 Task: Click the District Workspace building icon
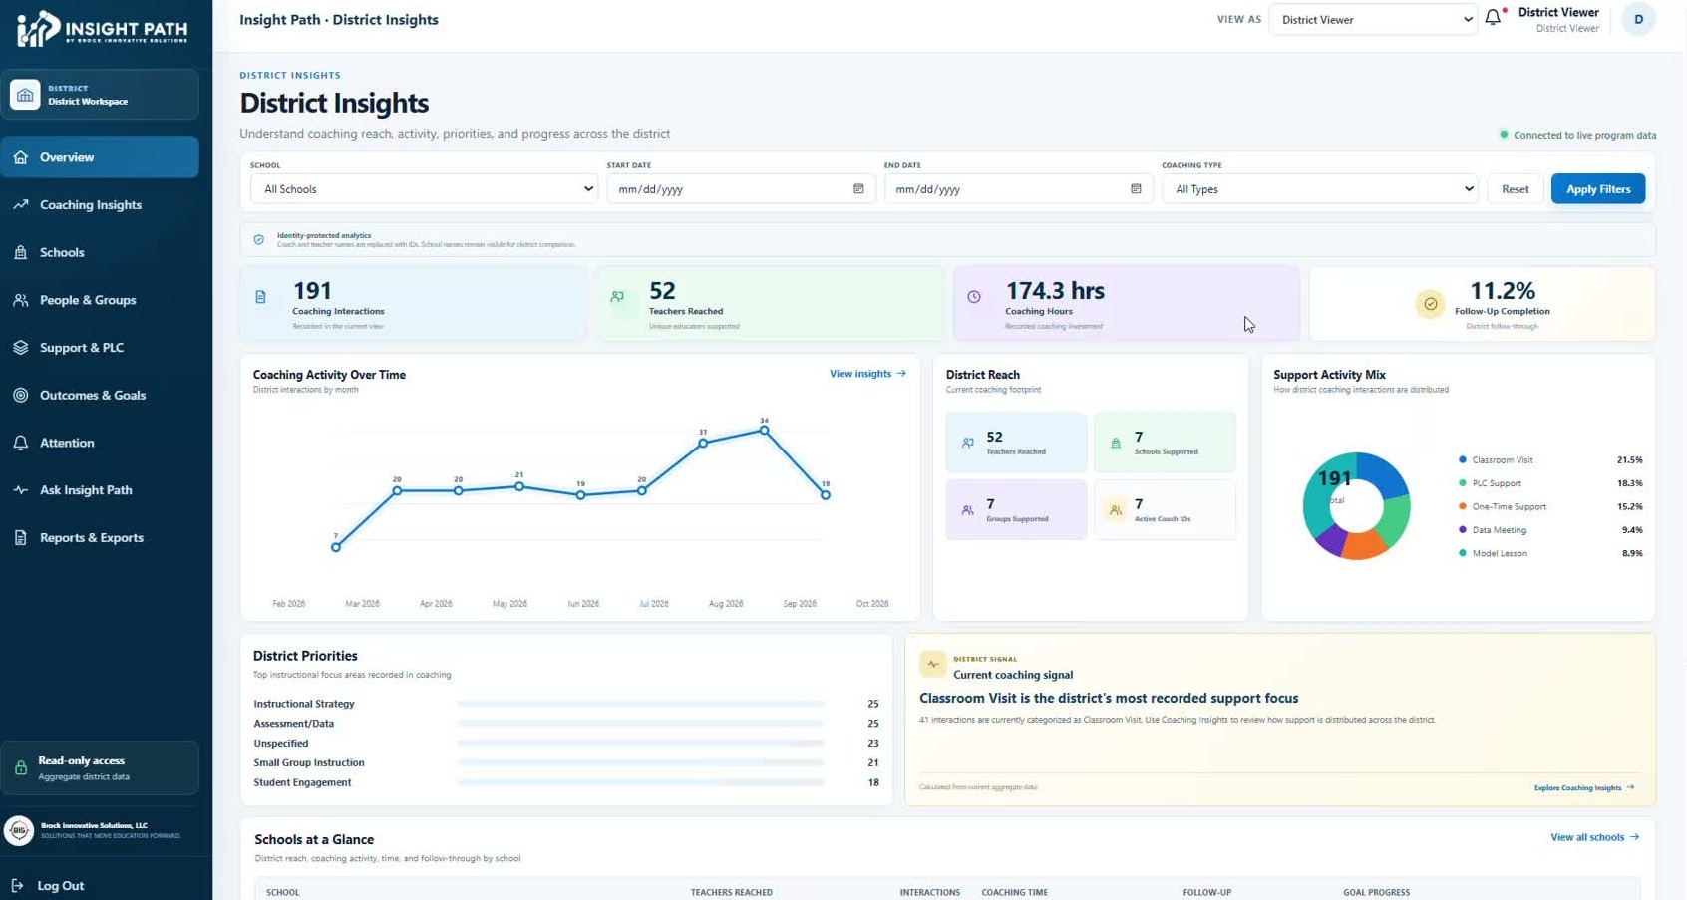click(25, 95)
